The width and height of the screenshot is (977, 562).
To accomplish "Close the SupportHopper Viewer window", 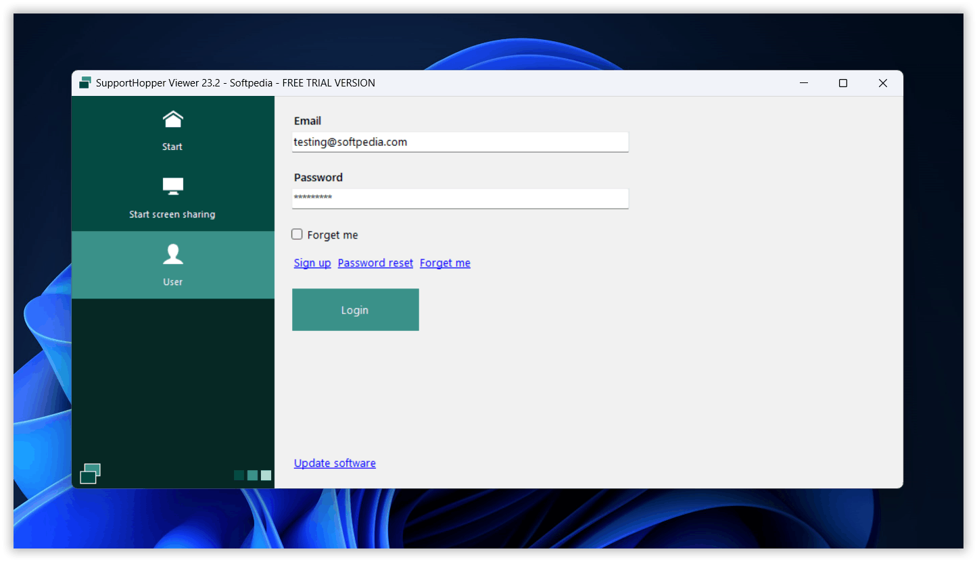I will (883, 83).
